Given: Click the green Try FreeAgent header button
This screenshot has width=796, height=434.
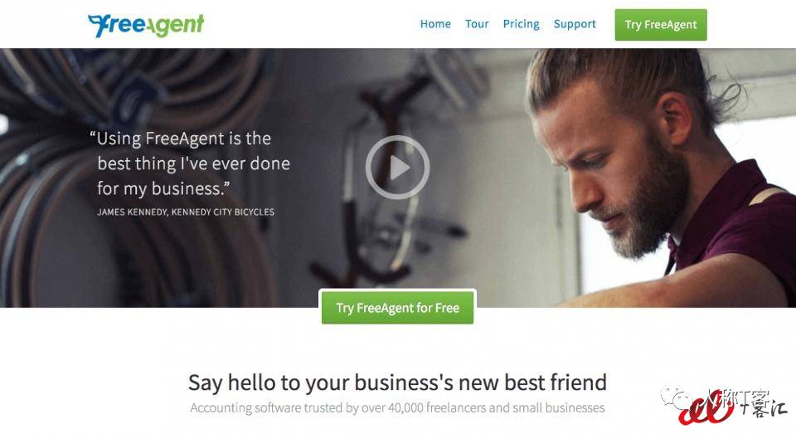Looking at the screenshot, I should click(661, 24).
